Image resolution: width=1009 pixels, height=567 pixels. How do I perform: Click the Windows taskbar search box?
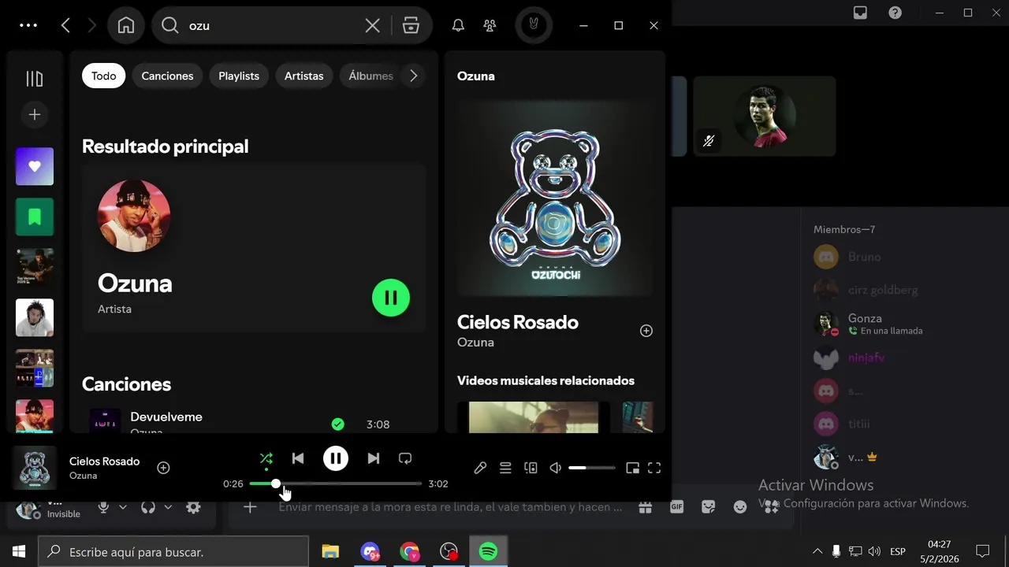pyautogui.click(x=173, y=552)
